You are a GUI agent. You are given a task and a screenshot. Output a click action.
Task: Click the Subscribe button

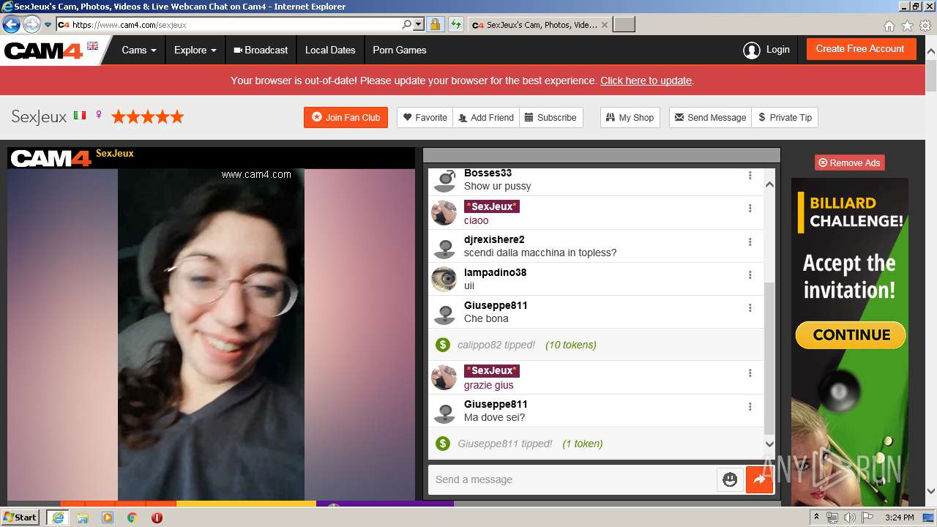point(550,117)
